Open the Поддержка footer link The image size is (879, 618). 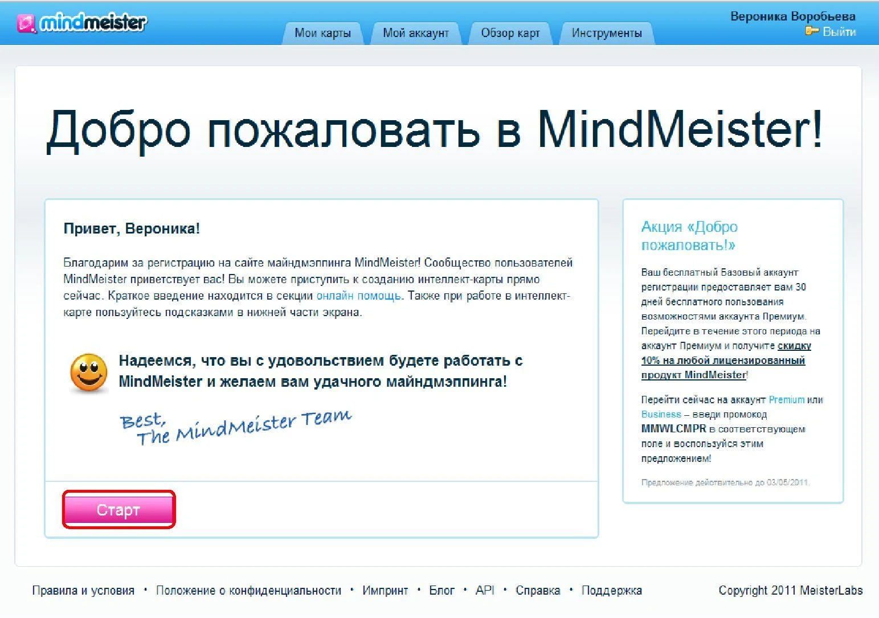pyautogui.click(x=611, y=591)
